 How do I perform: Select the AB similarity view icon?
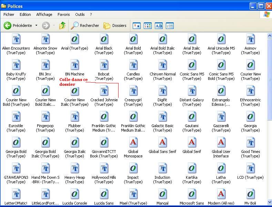point(159,26)
